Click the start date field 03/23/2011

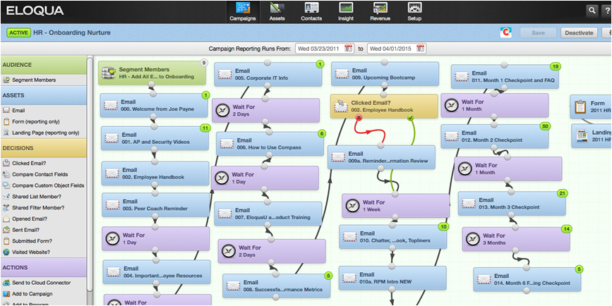(319, 49)
